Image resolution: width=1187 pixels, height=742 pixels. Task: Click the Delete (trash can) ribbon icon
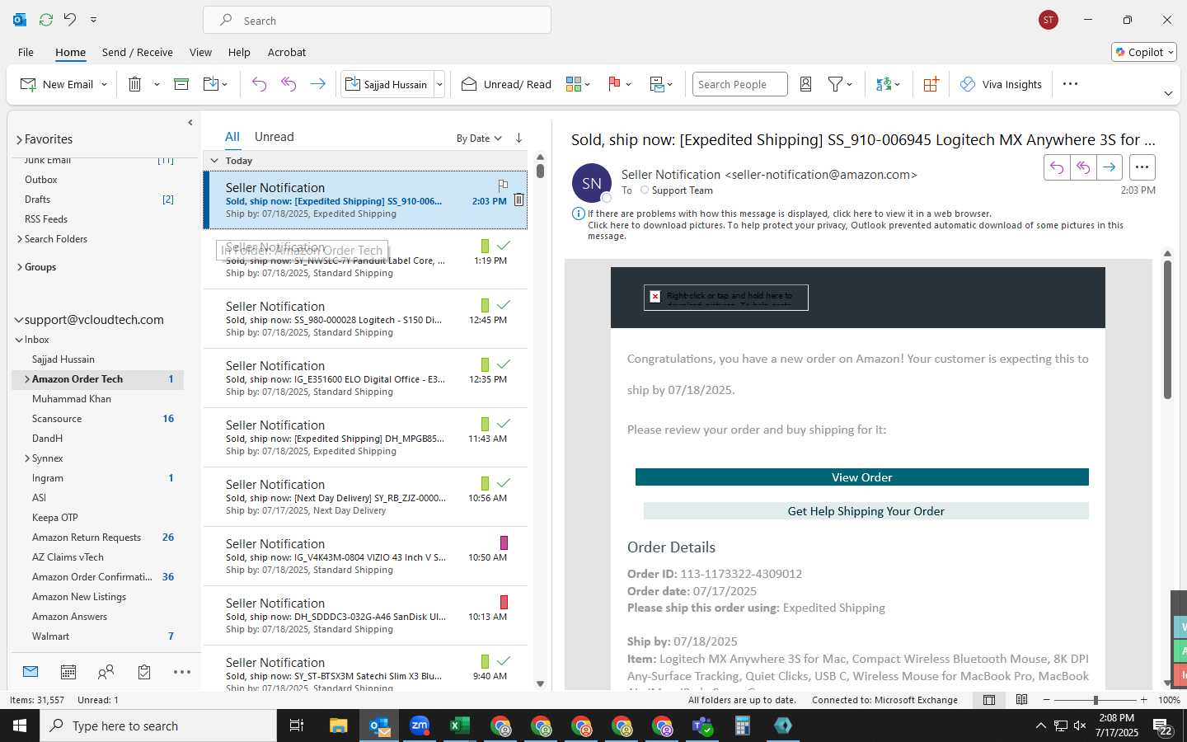pyautogui.click(x=135, y=84)
